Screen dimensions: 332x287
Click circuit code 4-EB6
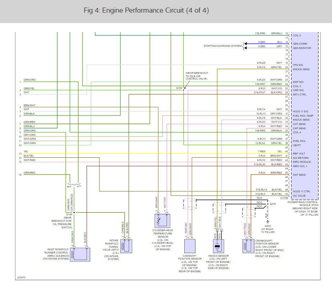262,46
